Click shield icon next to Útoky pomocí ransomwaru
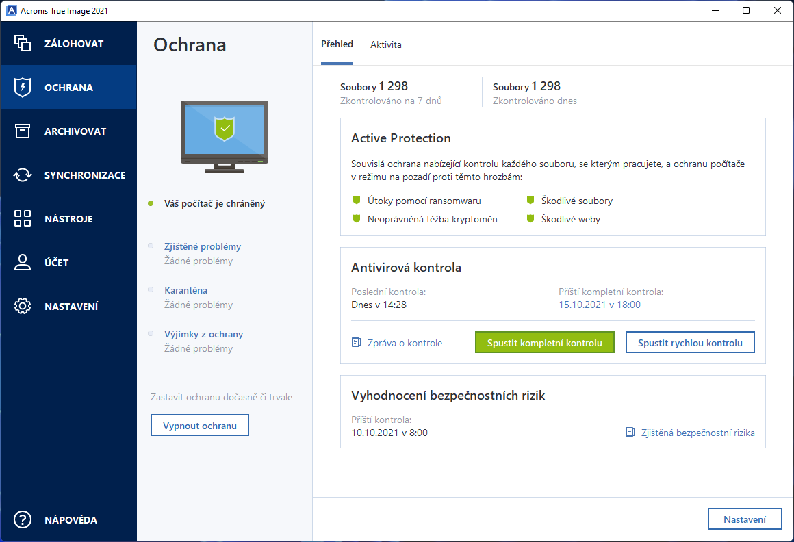Viewport: 794px width, 542px height. click(x=357, y=201)
